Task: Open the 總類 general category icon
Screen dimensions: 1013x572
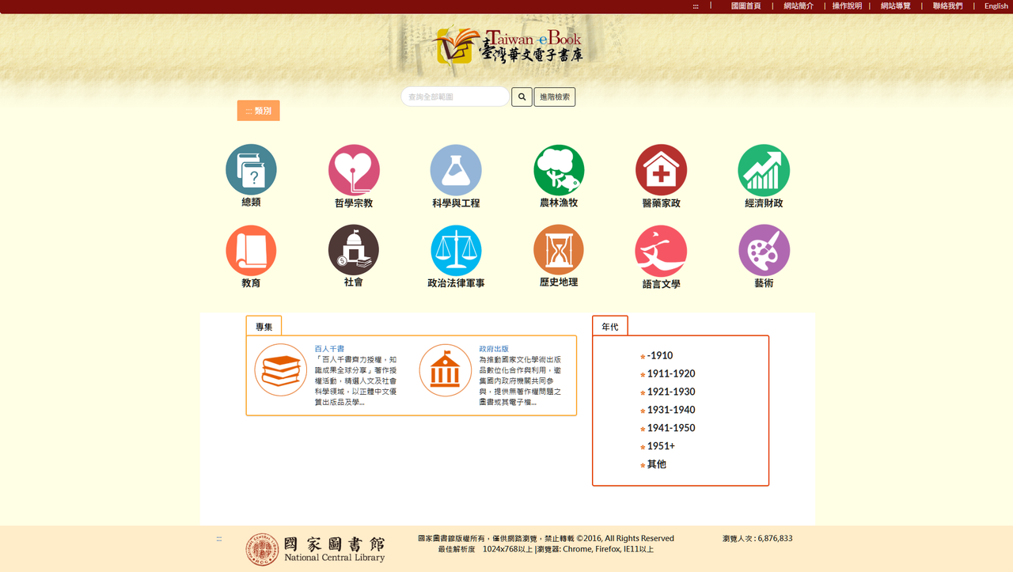Action: (x=251, y=169)
